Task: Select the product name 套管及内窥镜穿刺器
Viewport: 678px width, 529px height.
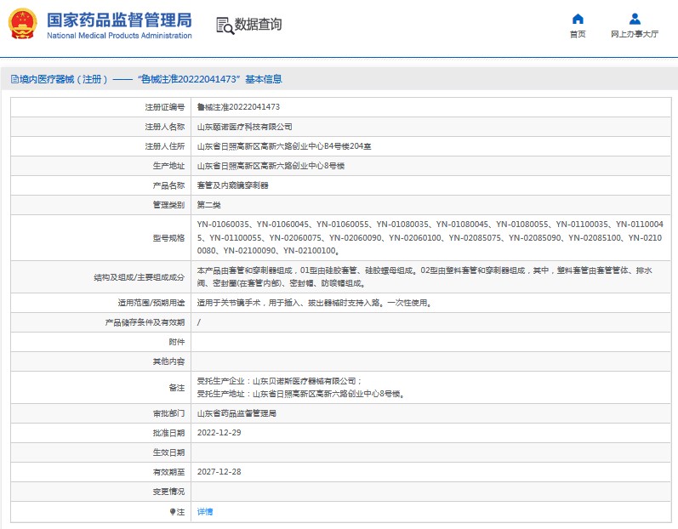Action: pos(232,185)
